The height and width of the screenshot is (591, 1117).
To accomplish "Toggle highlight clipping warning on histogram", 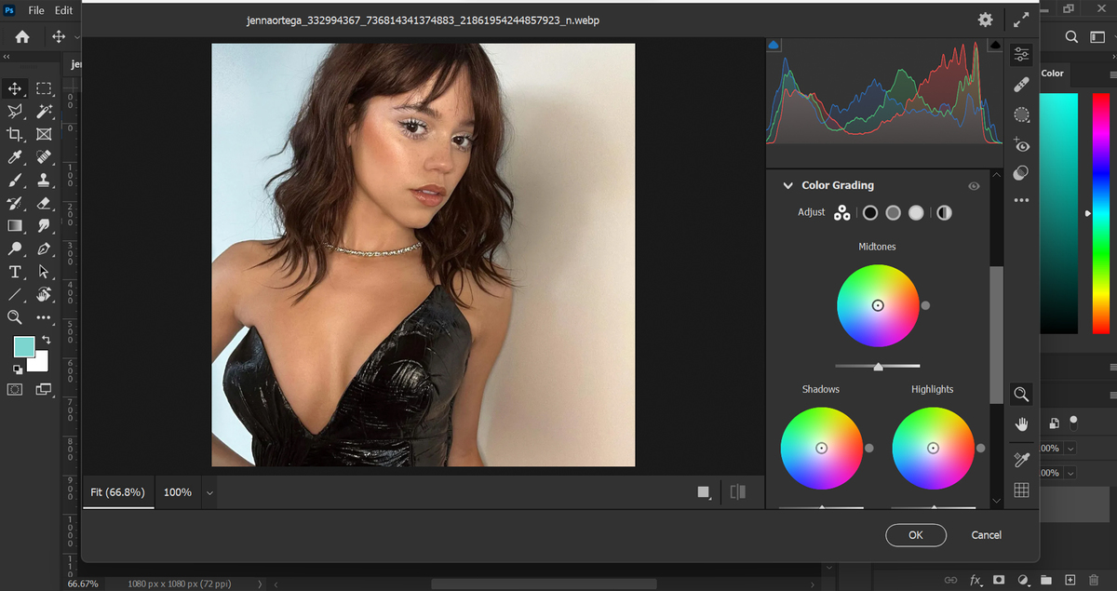I will point(995,45).
